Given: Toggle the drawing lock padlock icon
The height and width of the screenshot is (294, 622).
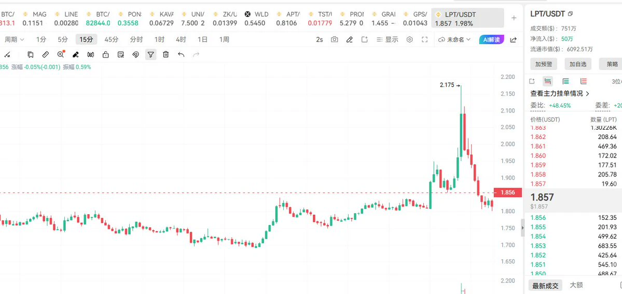Looking at the screenshot, I should point(105,55).
